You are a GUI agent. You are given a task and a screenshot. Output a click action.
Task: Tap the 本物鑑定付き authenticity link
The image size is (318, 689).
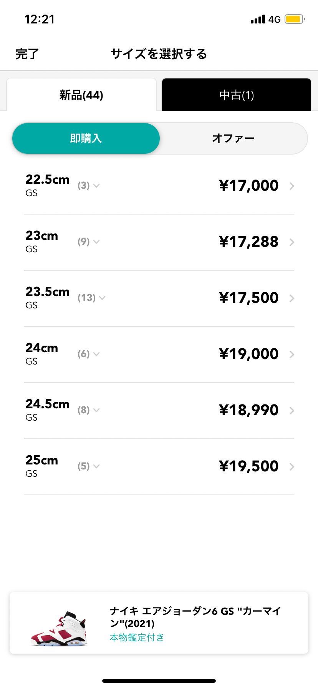tap(137, 637)
